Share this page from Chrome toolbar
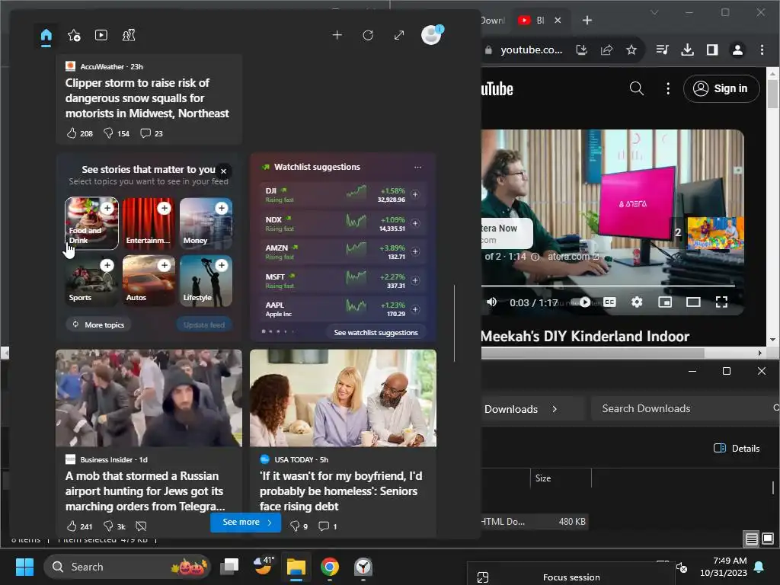This screenshot has height=585, width=780. coord(606,50)
